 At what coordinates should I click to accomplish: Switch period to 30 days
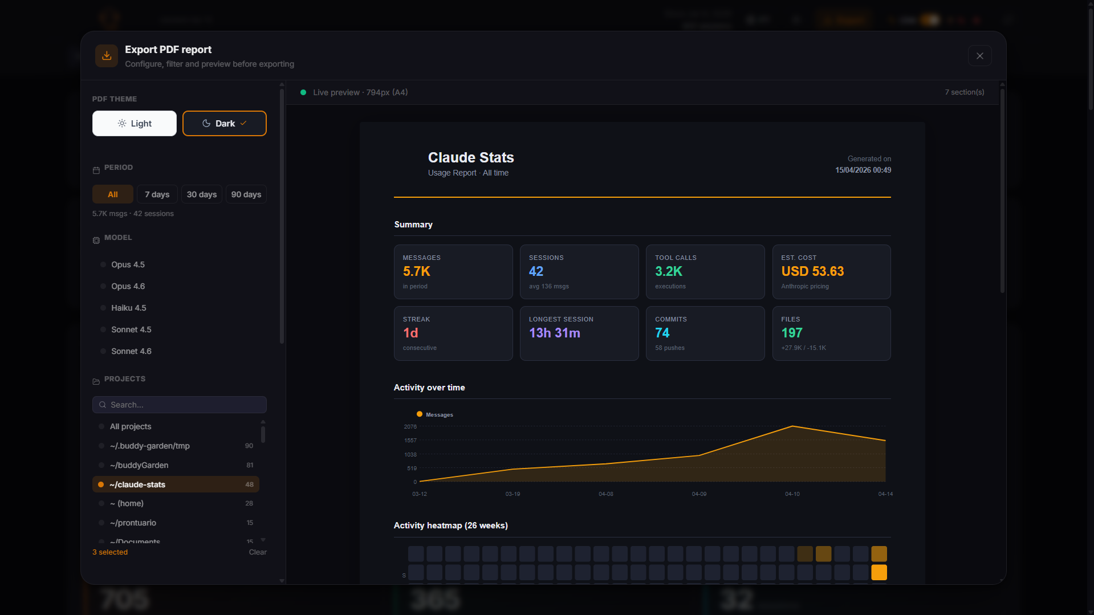(201, 194)
